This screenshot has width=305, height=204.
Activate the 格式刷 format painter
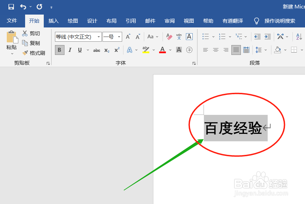[x=34, y=53]
